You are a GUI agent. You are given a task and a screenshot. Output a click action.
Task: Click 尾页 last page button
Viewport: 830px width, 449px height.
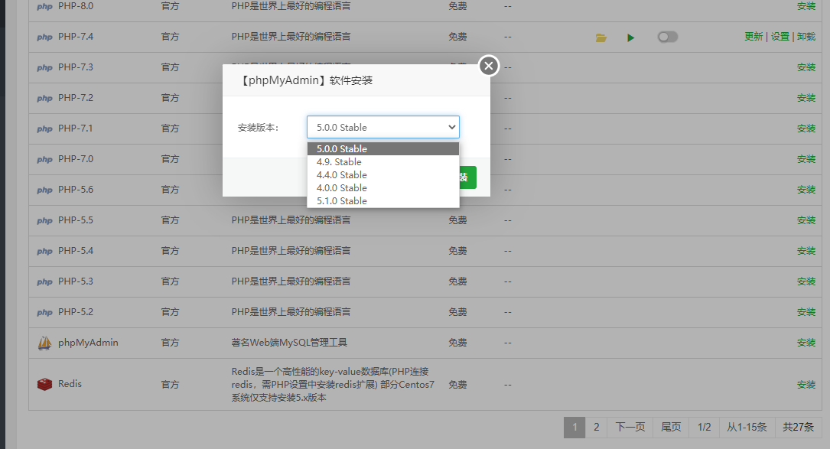pyautogui.click(x=671, y=428)
